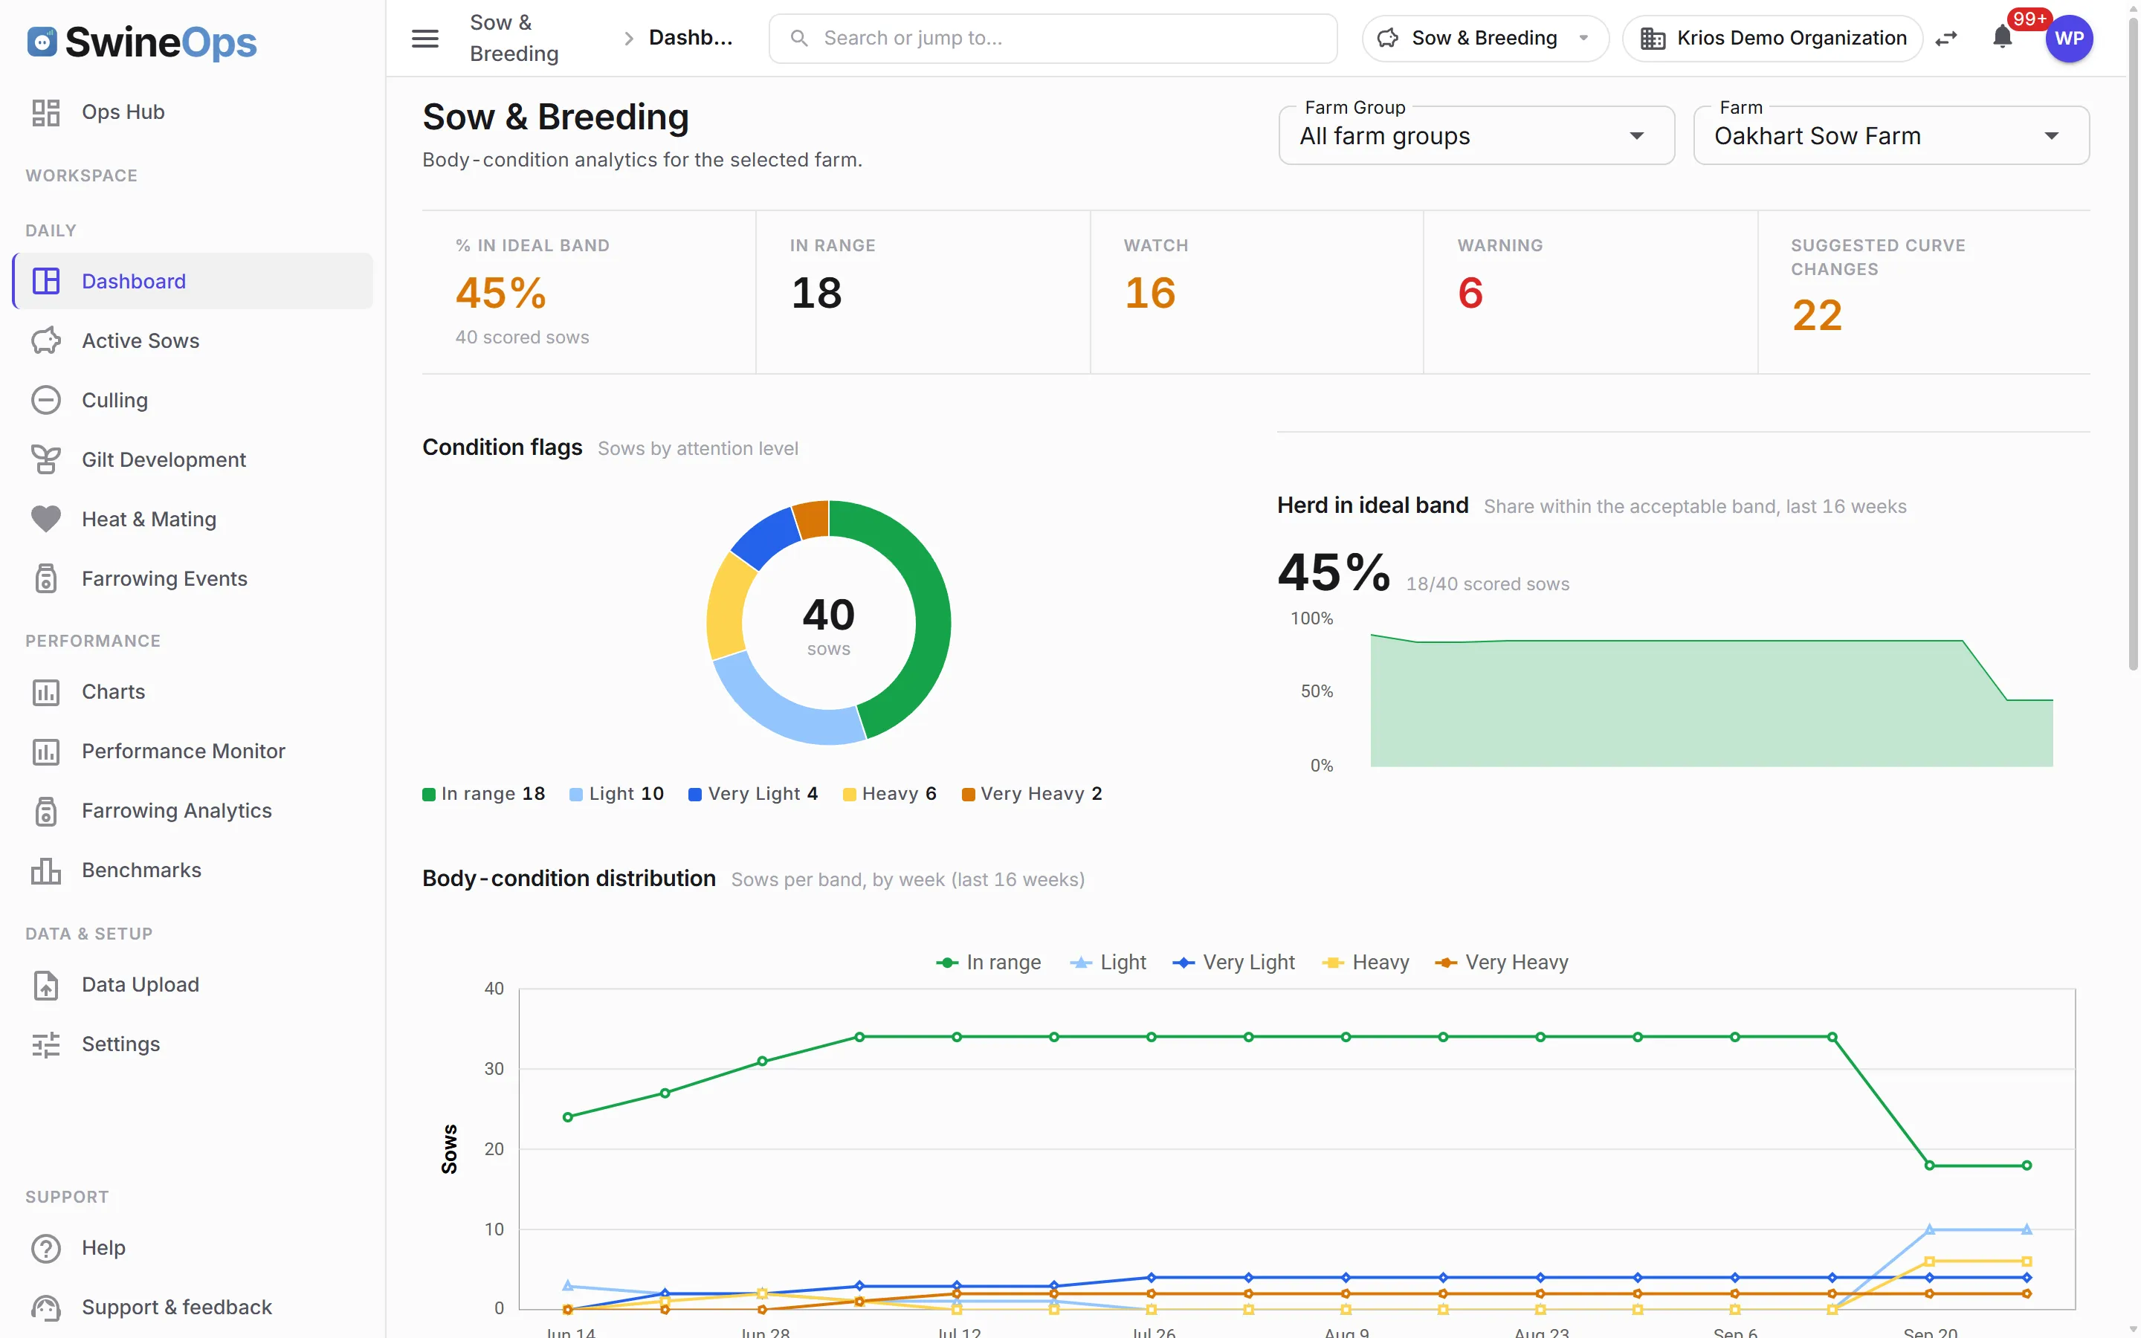2141x1338 pixels.
Task: Click the switch organization arrows icon
Action: 1946,38
